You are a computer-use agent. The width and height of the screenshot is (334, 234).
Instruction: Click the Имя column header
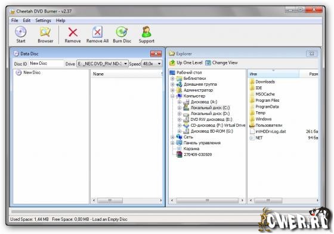click(273, 74)
